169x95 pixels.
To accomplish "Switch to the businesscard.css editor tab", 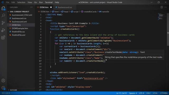I will coord(65,7).
